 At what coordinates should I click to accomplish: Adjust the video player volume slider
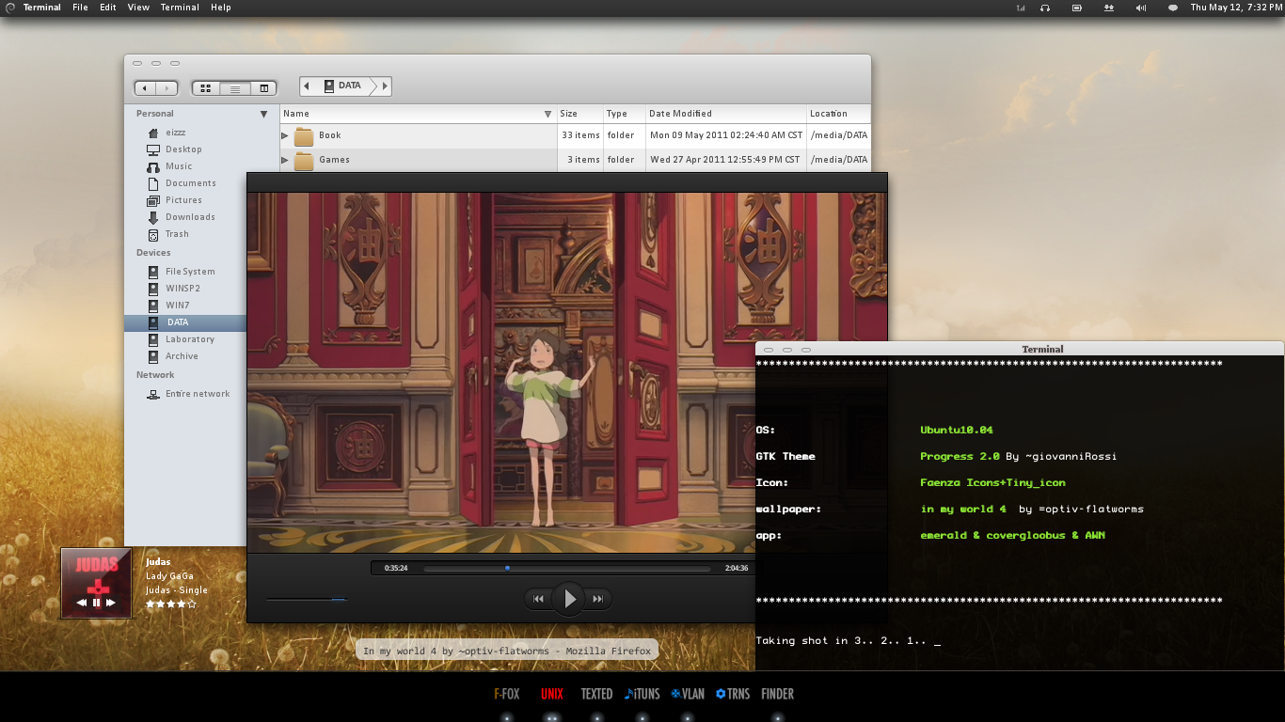click(x=307, y=599)
